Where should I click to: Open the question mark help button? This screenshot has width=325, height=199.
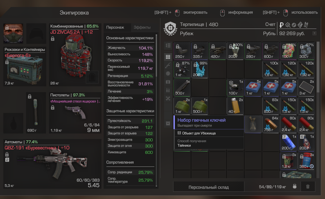(314, 33)
